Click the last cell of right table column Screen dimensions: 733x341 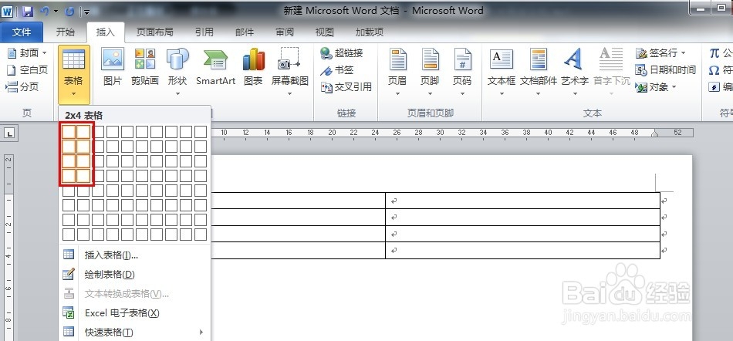(x=522, y=251)
